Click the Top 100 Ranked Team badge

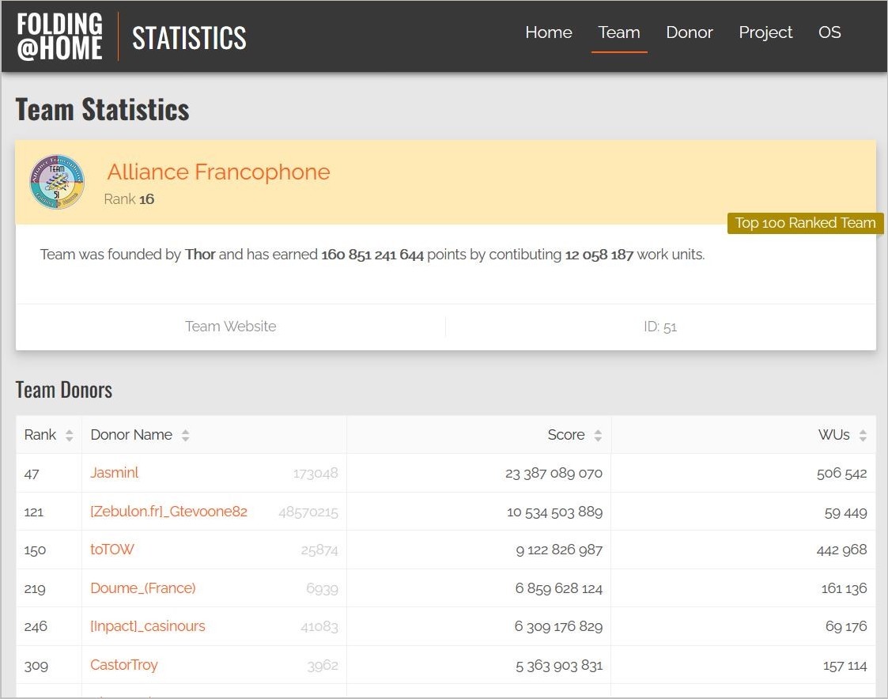click(x=805, y=223)
